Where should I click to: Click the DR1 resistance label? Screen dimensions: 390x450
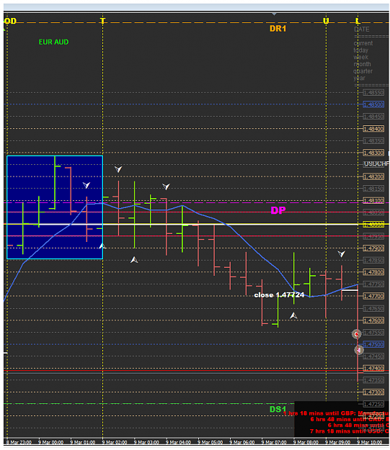pos(278,28)
